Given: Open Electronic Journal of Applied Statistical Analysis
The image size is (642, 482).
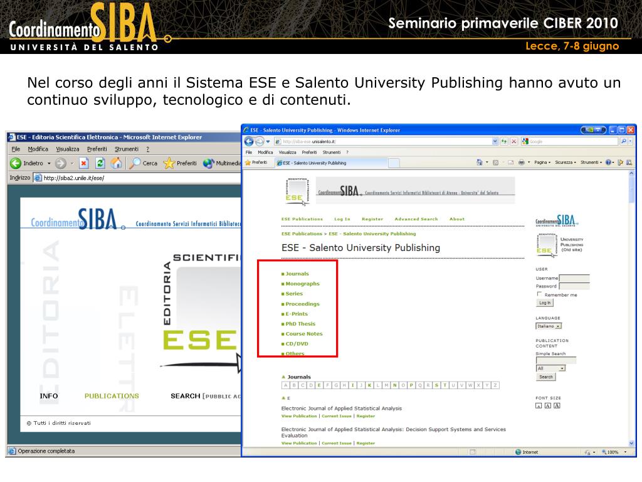Looking at the screenshot, I should coord(342,408).
